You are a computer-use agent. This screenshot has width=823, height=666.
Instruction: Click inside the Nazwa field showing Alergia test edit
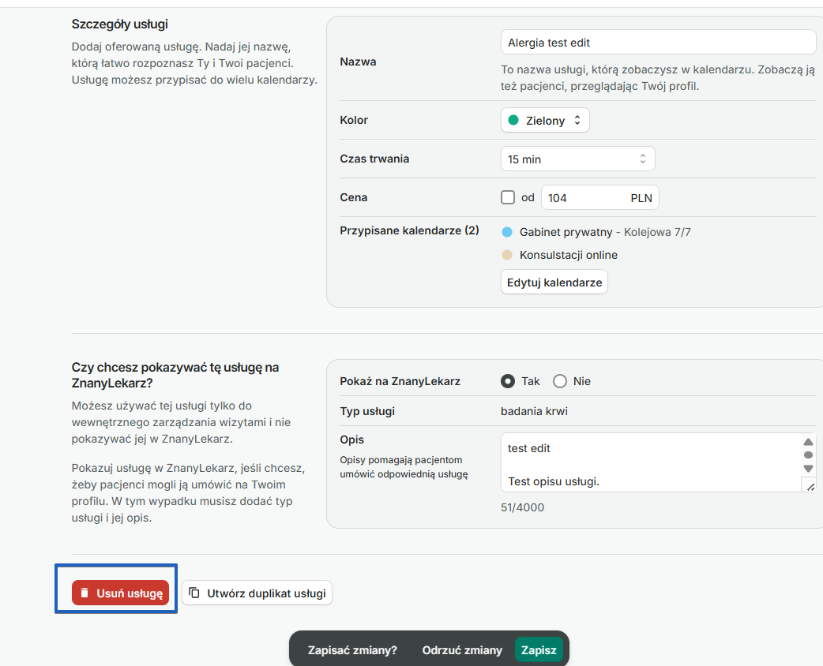point(658,41)
